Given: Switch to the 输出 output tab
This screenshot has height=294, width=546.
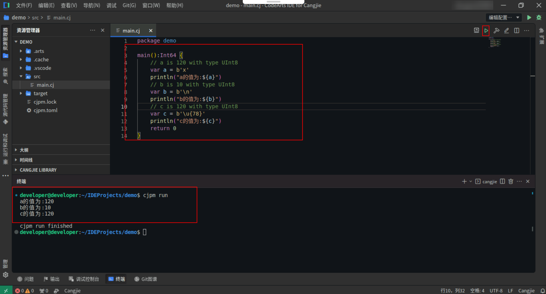Looking at the screenshot, I should tap(52, 279).
